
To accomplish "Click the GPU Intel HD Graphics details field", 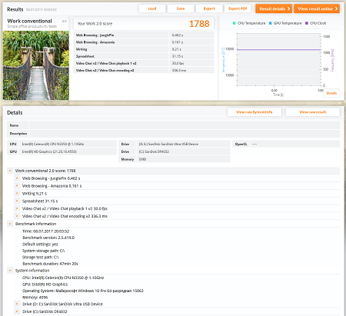I will pyautogui.click(x=68, y=151).
